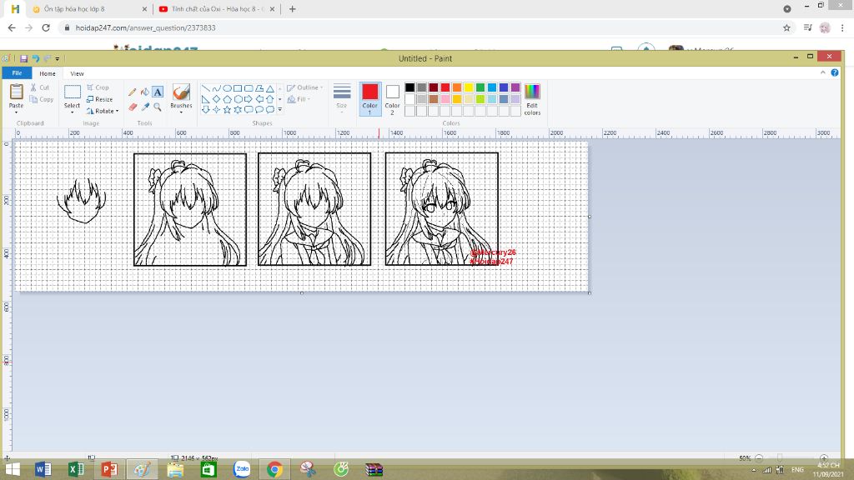Expand the Shapes gallery more arrow
854x480 pixels.
tap(280, 109)
